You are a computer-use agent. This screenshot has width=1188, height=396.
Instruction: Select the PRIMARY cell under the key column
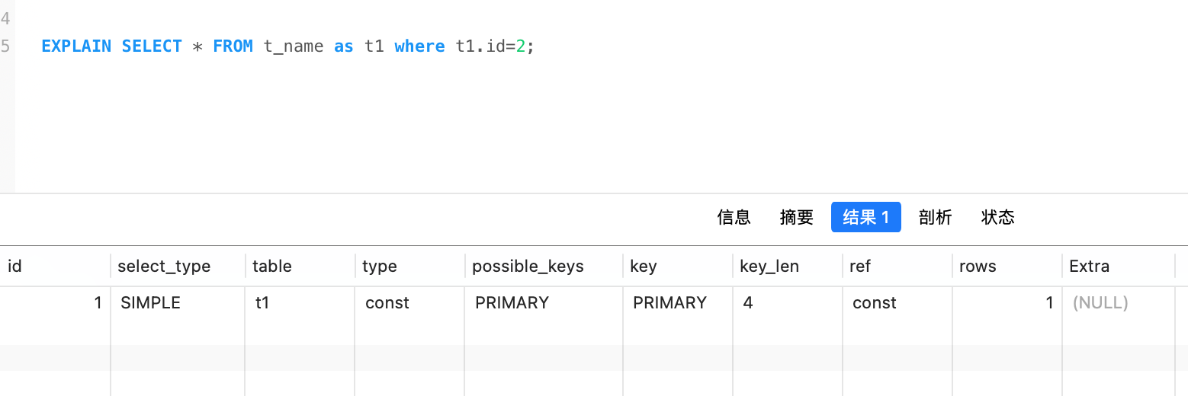[x=669, y=303]
